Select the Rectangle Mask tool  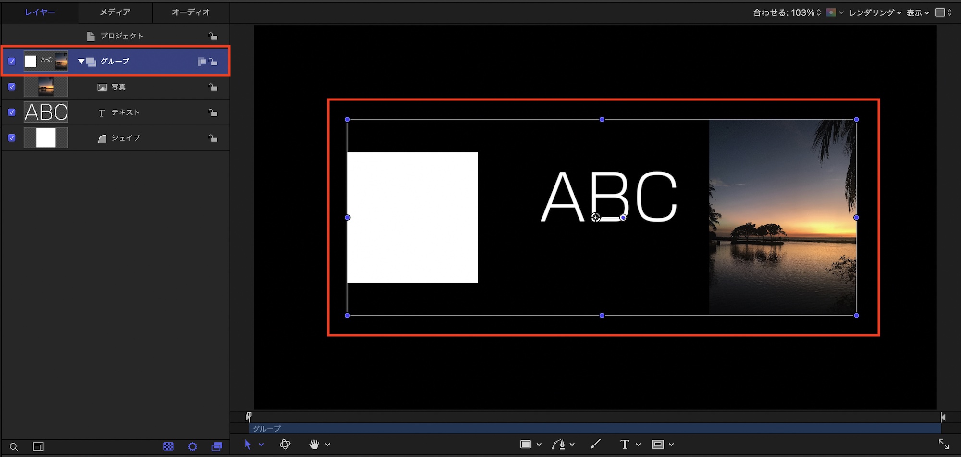(658, 445)
